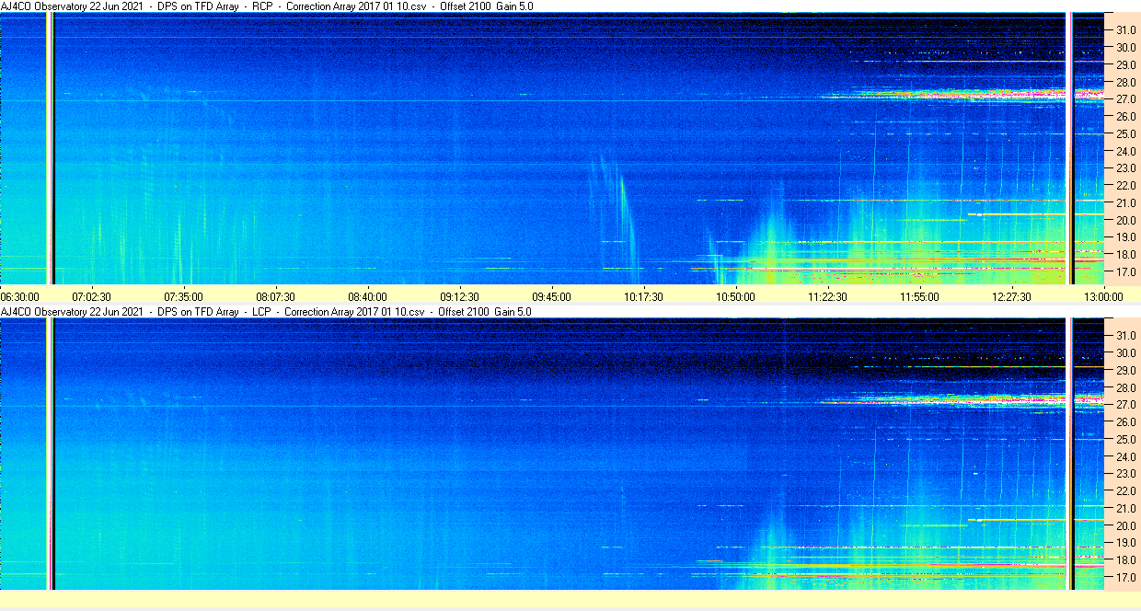Click the white horizontal line near 20 MHz in LCP panel
Image resolution: width=1141 pixels, height=611 pixels.
pyautogui.click(x=1017, y=520)
